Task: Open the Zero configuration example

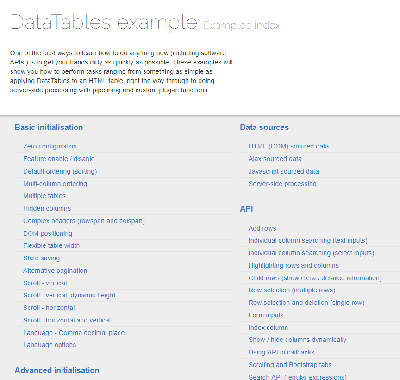Action: [50, 146]
